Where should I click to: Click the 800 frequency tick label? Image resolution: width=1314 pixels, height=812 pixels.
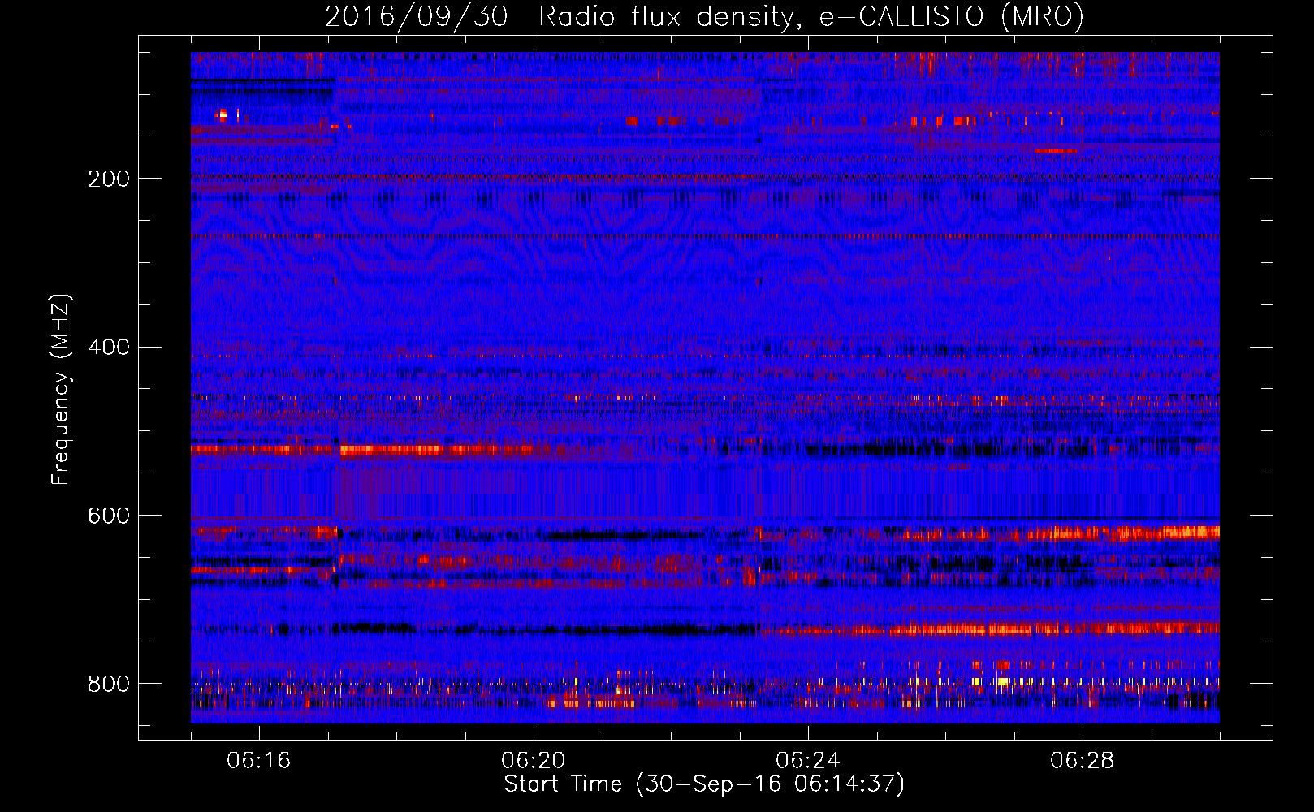109,684
